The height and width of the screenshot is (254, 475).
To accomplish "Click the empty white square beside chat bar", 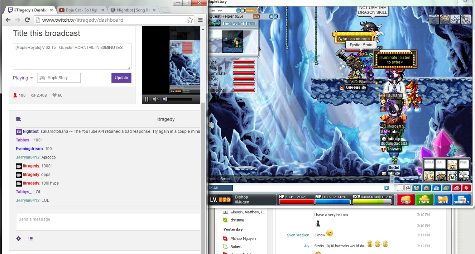I will click(400, 188).
